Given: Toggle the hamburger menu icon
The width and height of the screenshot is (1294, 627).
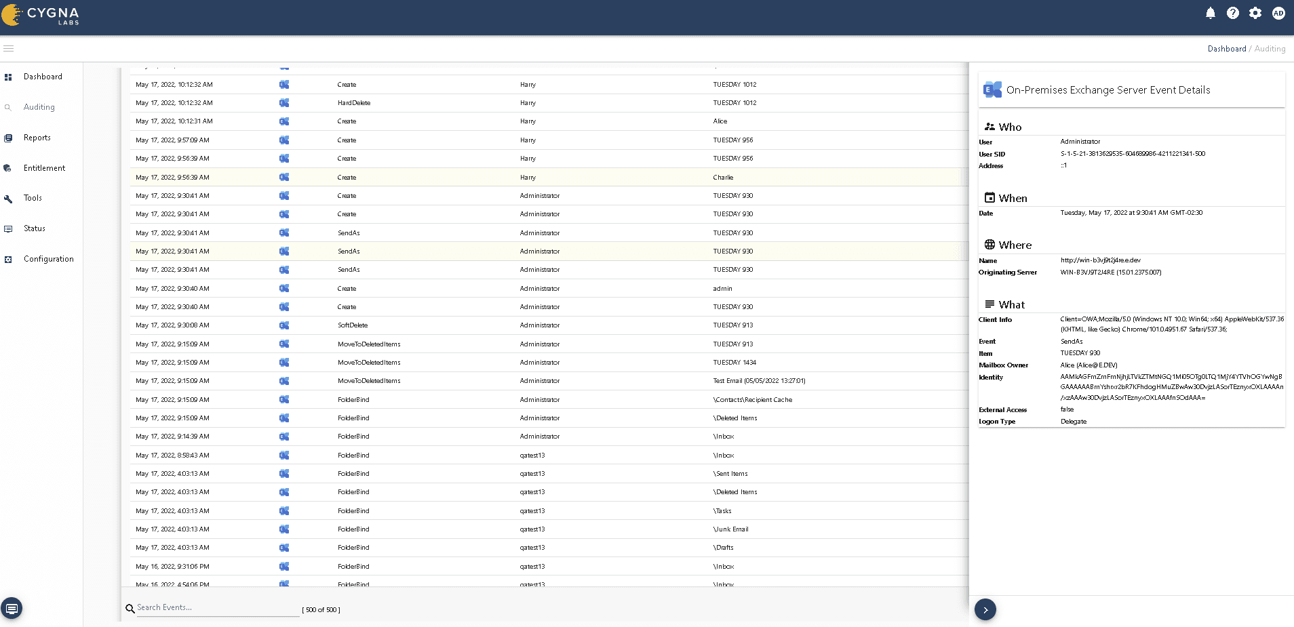Looking at the screenshot, I should point(9,49).
